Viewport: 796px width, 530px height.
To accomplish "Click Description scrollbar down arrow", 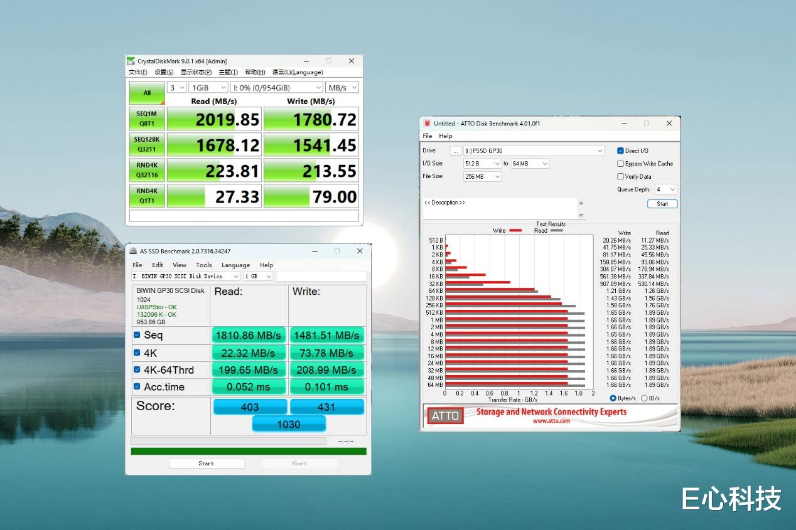I will tap(581, 215).
